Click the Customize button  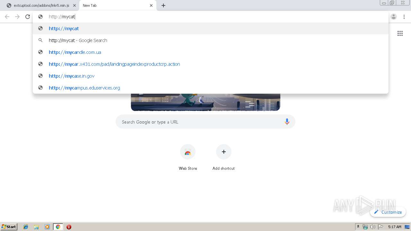point(388,212)
